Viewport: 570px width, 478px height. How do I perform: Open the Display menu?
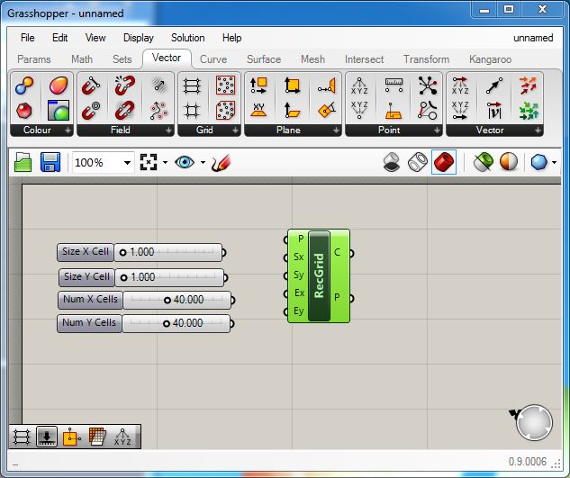pyautogui.click(x=139, y=38)
